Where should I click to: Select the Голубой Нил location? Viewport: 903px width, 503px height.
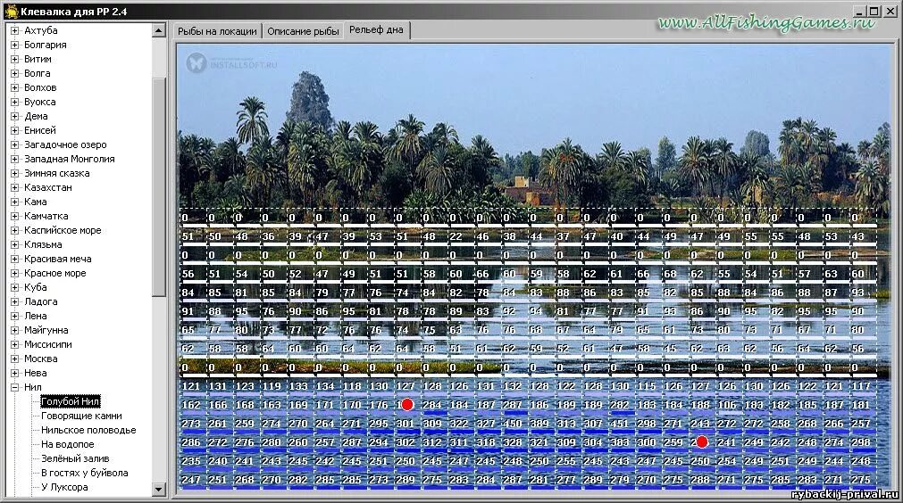click(71, 401)
